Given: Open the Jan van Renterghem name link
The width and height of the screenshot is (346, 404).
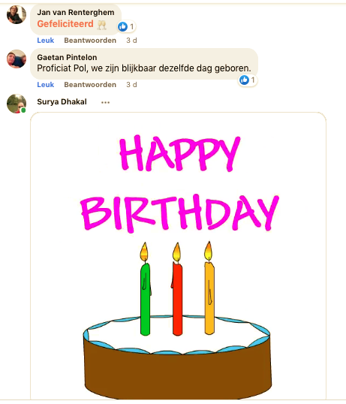Looking at the screenshot, I should click(76, 12).
